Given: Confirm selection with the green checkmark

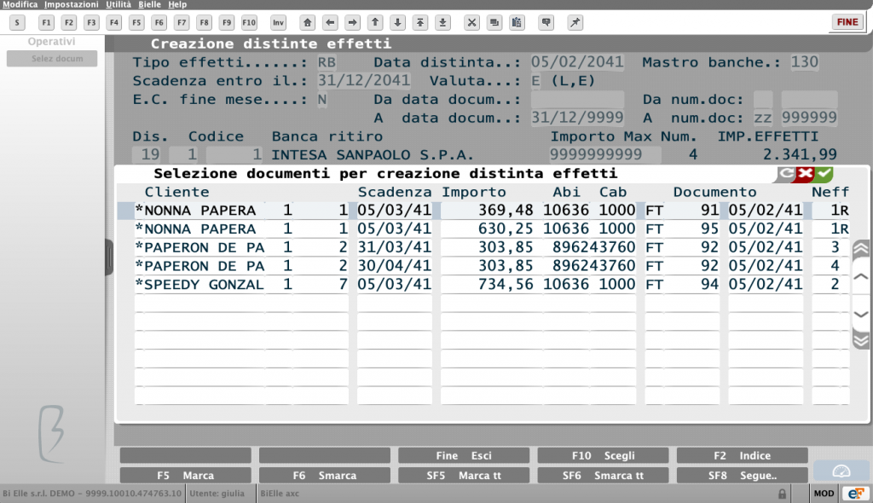Looking at the screenshot, I should (x=824, y=174).
